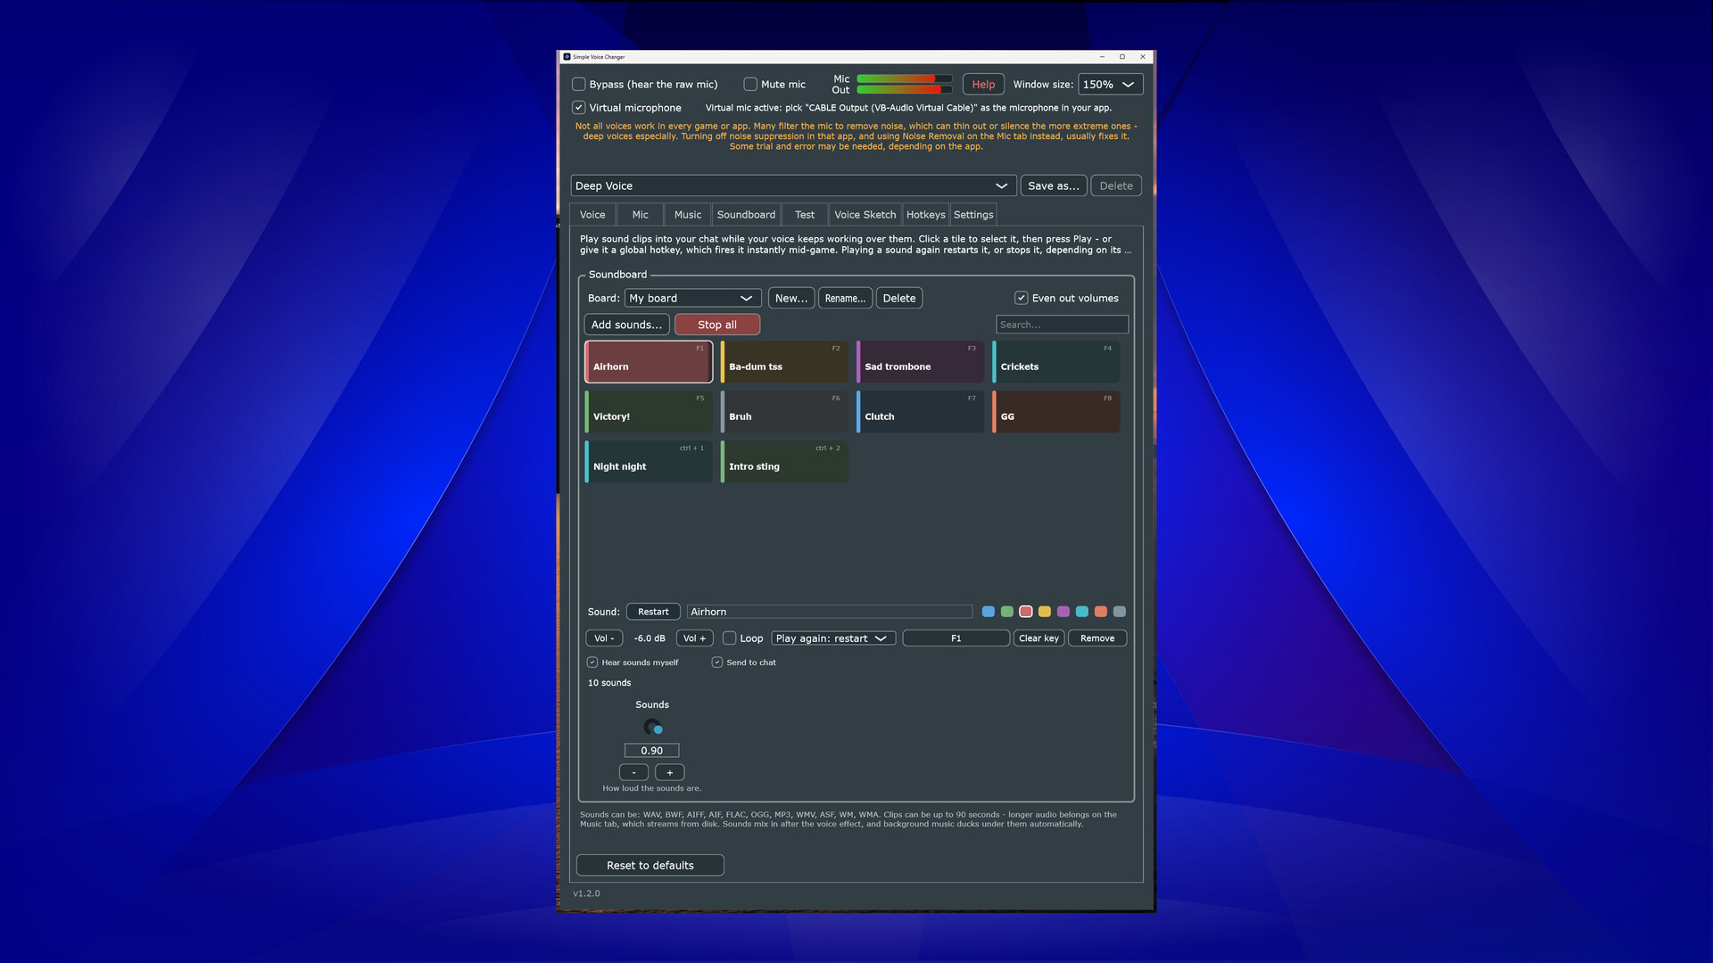Pick the yellow tile color swatch

tap(1044, 612)
